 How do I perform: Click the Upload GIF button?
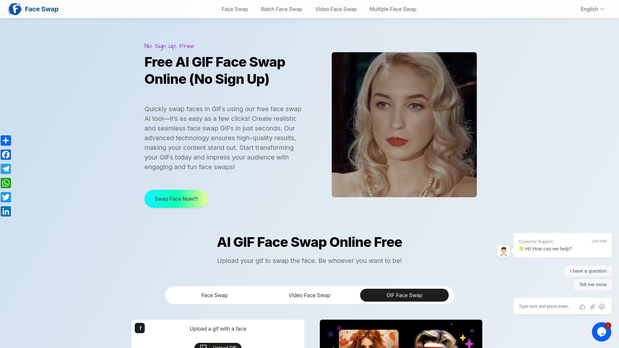pyautogui.click(x=218, y=346)
